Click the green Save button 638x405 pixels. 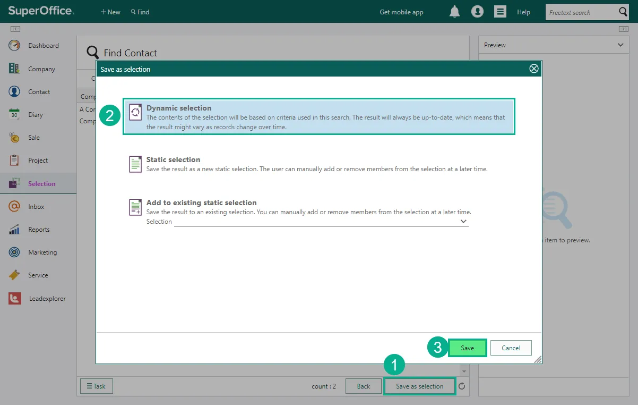[x=467, y=348]
